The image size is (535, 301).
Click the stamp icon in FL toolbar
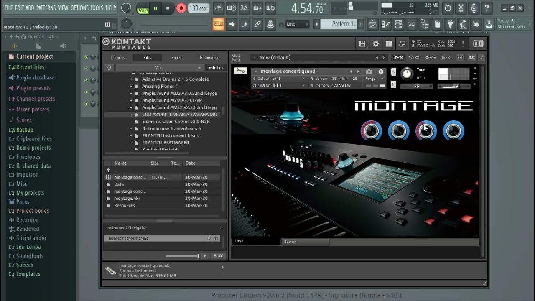[270, 24]
